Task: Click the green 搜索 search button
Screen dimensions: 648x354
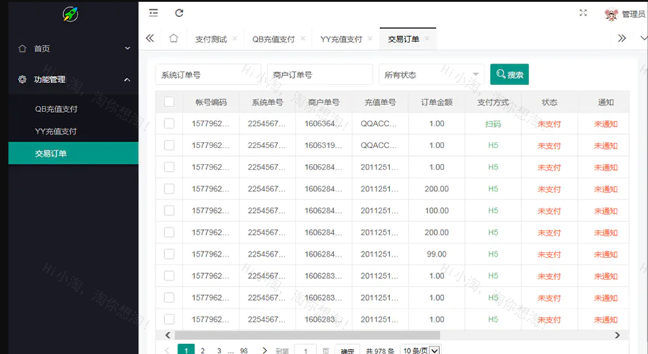Action: tap(509, 74)
